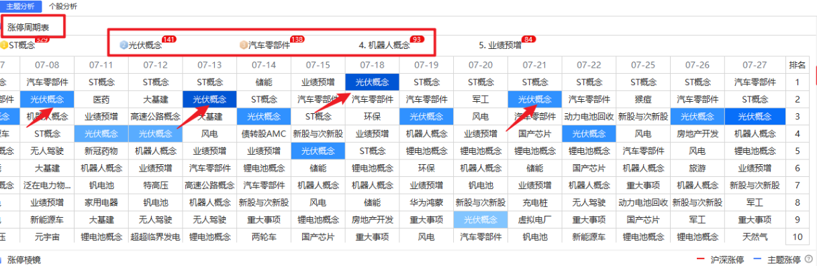Click the red 141 badge on 光伏概念
Screen dimensions: 817x266
pos(169,40)
